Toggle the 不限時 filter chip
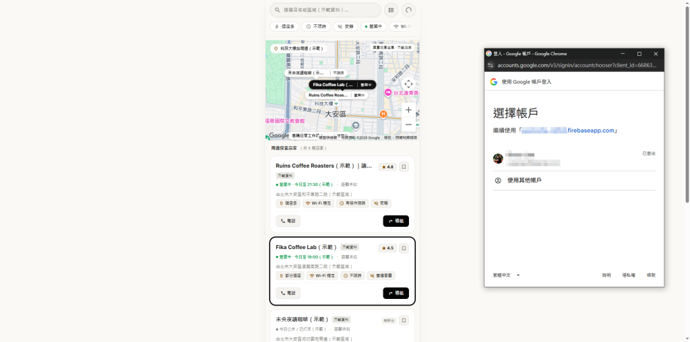The image size is (690, 342). click(x=316, y=26)
